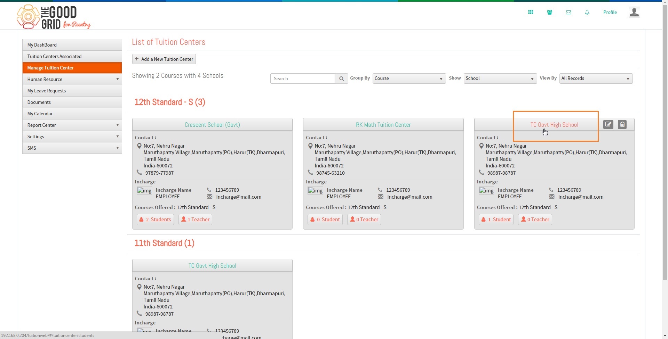Screen dimensions: 668x339
Task: Open Tuition Centers Associated in sidebar
Action: pos(72,56)
